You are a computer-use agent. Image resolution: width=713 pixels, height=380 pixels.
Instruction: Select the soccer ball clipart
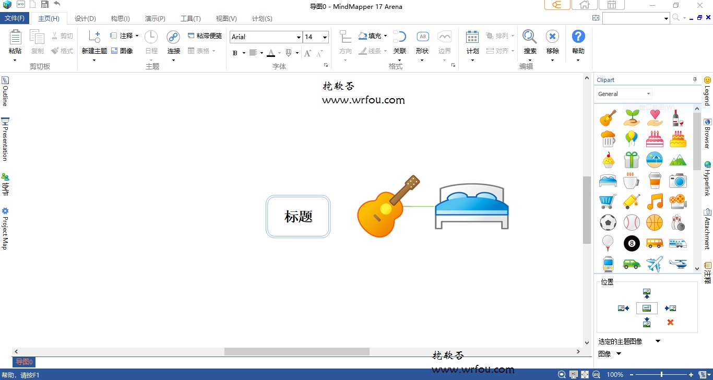[608, 222]
